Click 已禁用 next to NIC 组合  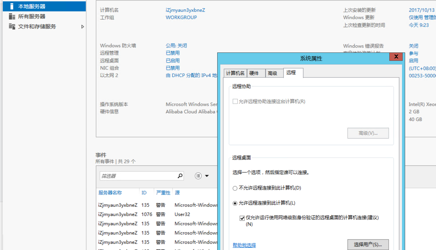pyautogui.click(x=172, y=68)
